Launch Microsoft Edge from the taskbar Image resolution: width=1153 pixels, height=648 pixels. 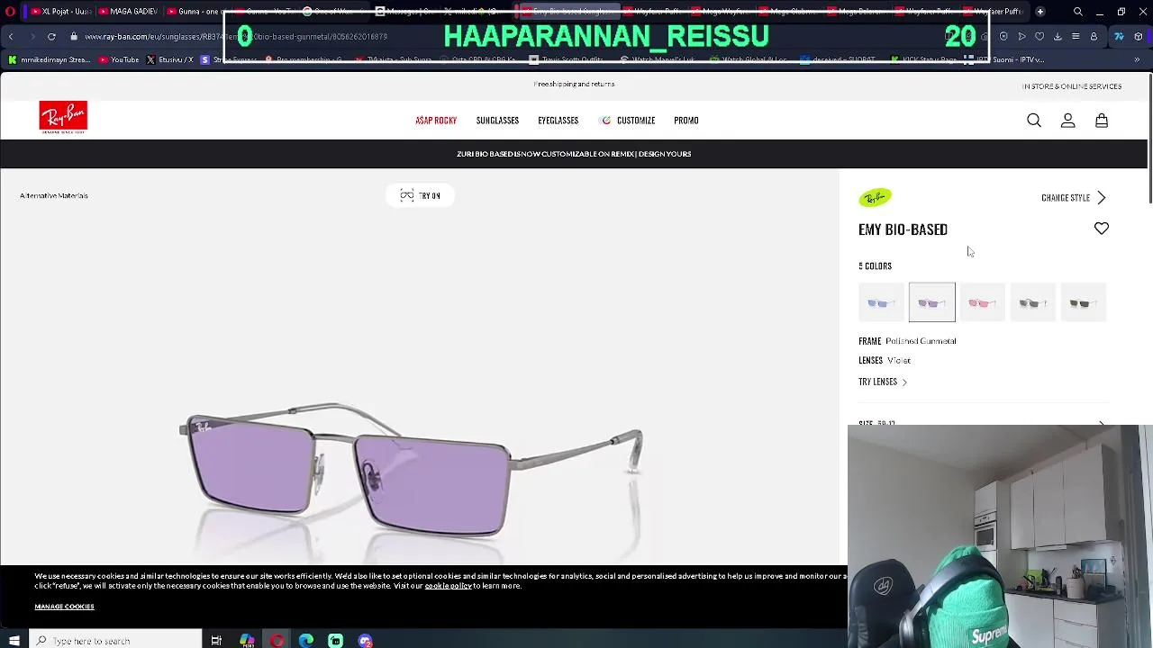coord(306,641)
